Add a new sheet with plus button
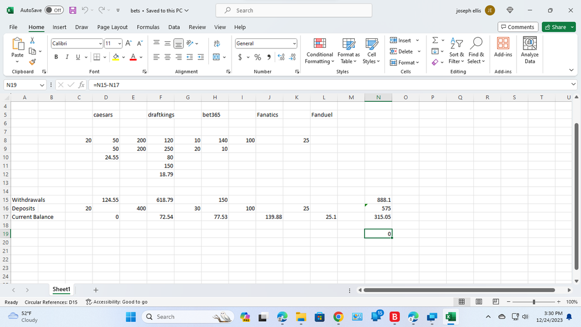The height and width of the screenshot is (327, 581). pyautogui.click(x=95, y=290)
